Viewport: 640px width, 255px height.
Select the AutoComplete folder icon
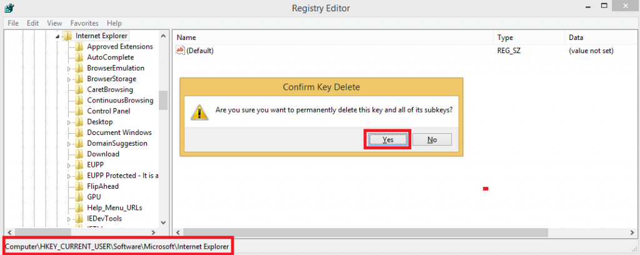point(79,57)
